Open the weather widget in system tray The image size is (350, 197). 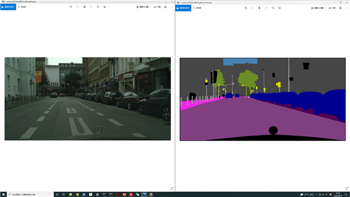pyautogui.click(x=307, y=195)
